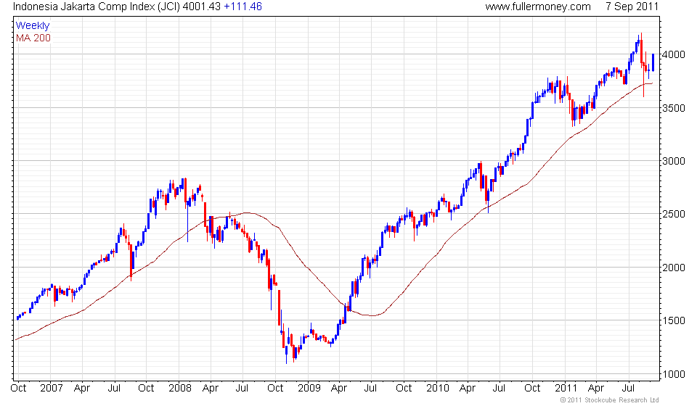Click the 2007 year label on time axis

pyautogui.click(x=51, y=389)
